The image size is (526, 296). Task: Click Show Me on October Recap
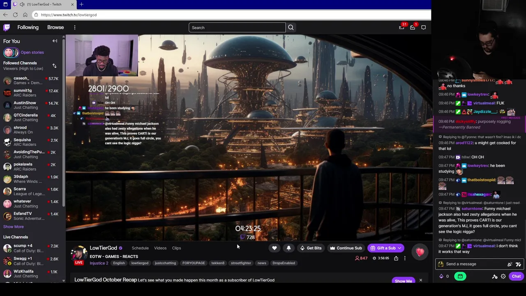click(x=403, y=281)
